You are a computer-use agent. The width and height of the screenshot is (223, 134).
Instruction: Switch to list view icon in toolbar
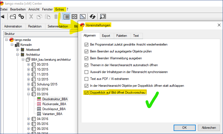tap(66, 17)
